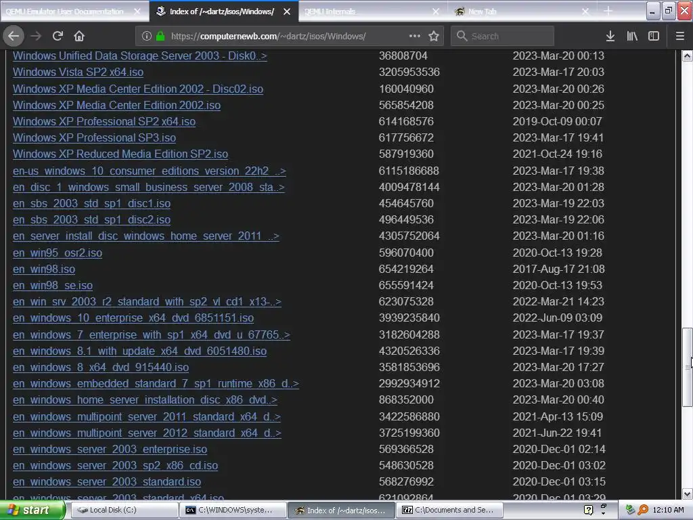
Task: Switch to Local Disk (C:) taskbar window
Action: 124,511
